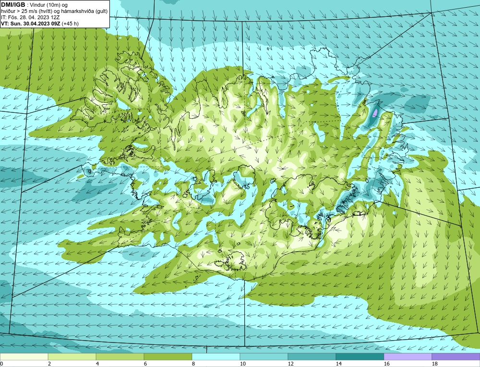Click the legend label '18'
Image resolution: width=480 pixels, height=367 pixels.
pyautogui.click(x=435, y=364)
